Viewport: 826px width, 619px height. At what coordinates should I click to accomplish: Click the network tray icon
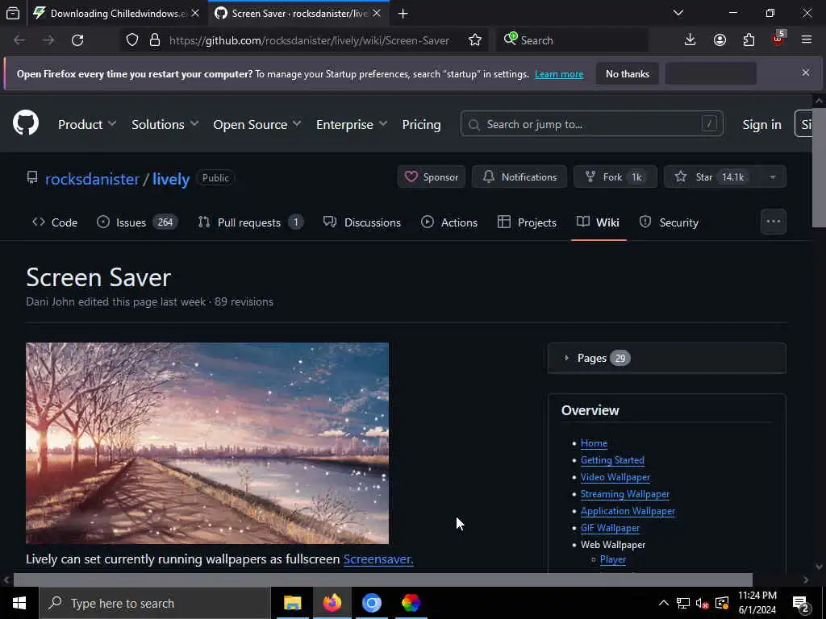[x=682, y=603]
